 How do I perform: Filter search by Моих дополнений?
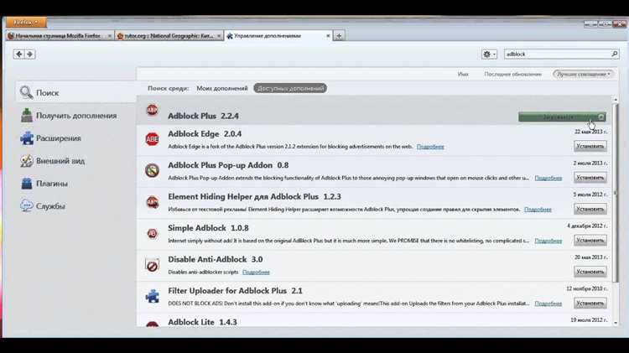pos(222,88)
